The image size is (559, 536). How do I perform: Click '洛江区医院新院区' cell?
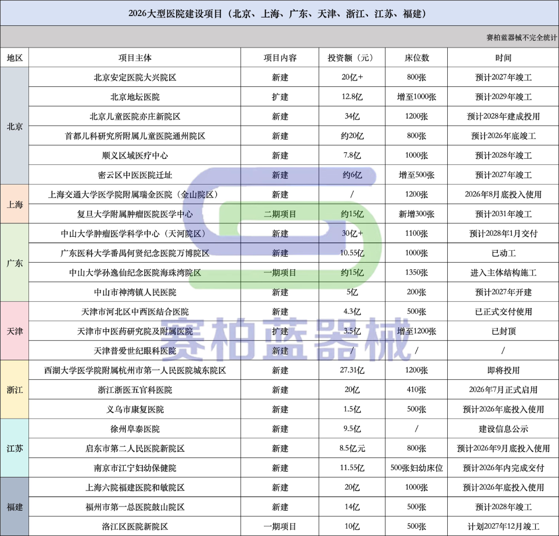135,526
